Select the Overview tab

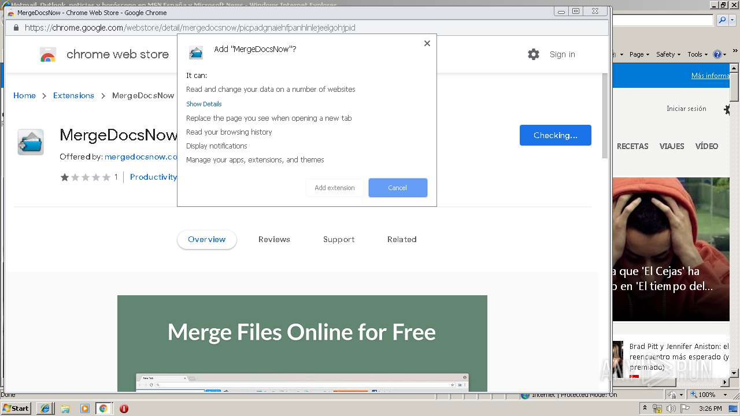207,239
